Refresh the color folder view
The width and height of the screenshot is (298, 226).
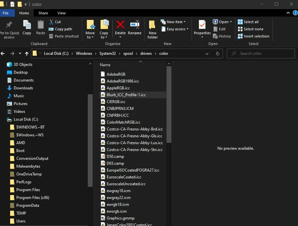point(218,53)
